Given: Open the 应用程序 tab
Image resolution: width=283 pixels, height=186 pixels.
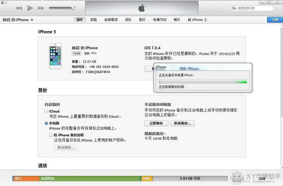Looking at the screenshot, I should [111, 20].
